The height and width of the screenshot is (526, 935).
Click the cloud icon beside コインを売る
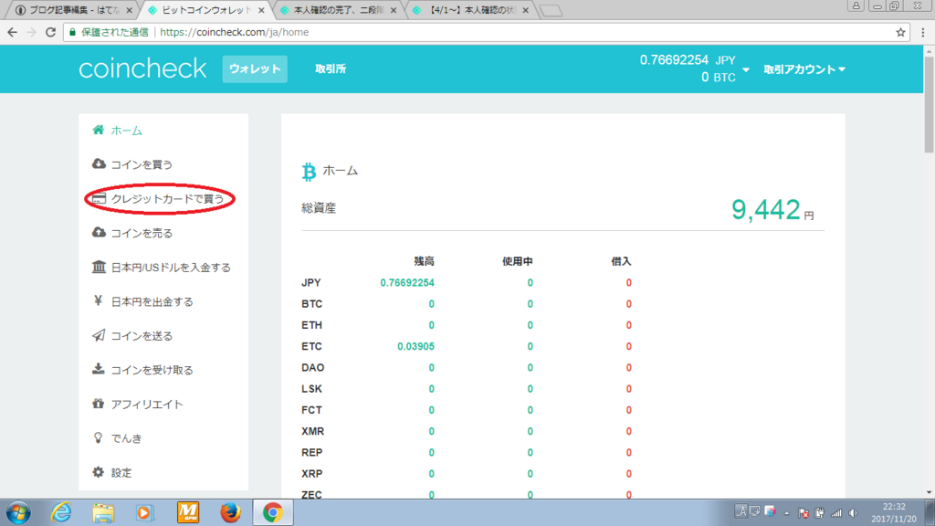[99, 232]
